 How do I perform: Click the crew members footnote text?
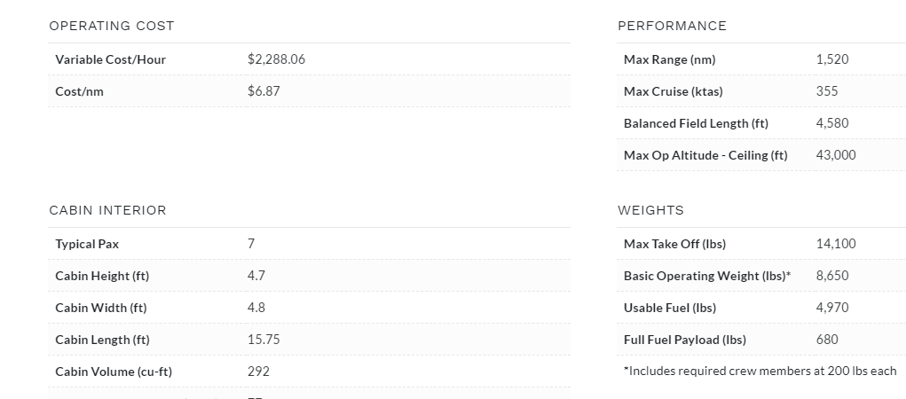pos(760,371)
